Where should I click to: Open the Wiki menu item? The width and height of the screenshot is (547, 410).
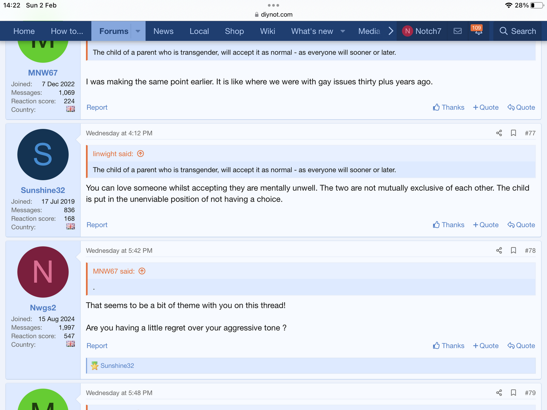(267, 31)
